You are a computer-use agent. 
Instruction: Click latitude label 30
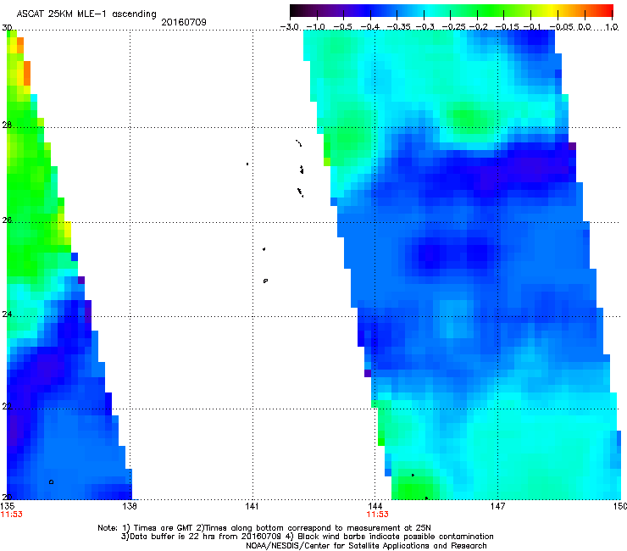7,28
